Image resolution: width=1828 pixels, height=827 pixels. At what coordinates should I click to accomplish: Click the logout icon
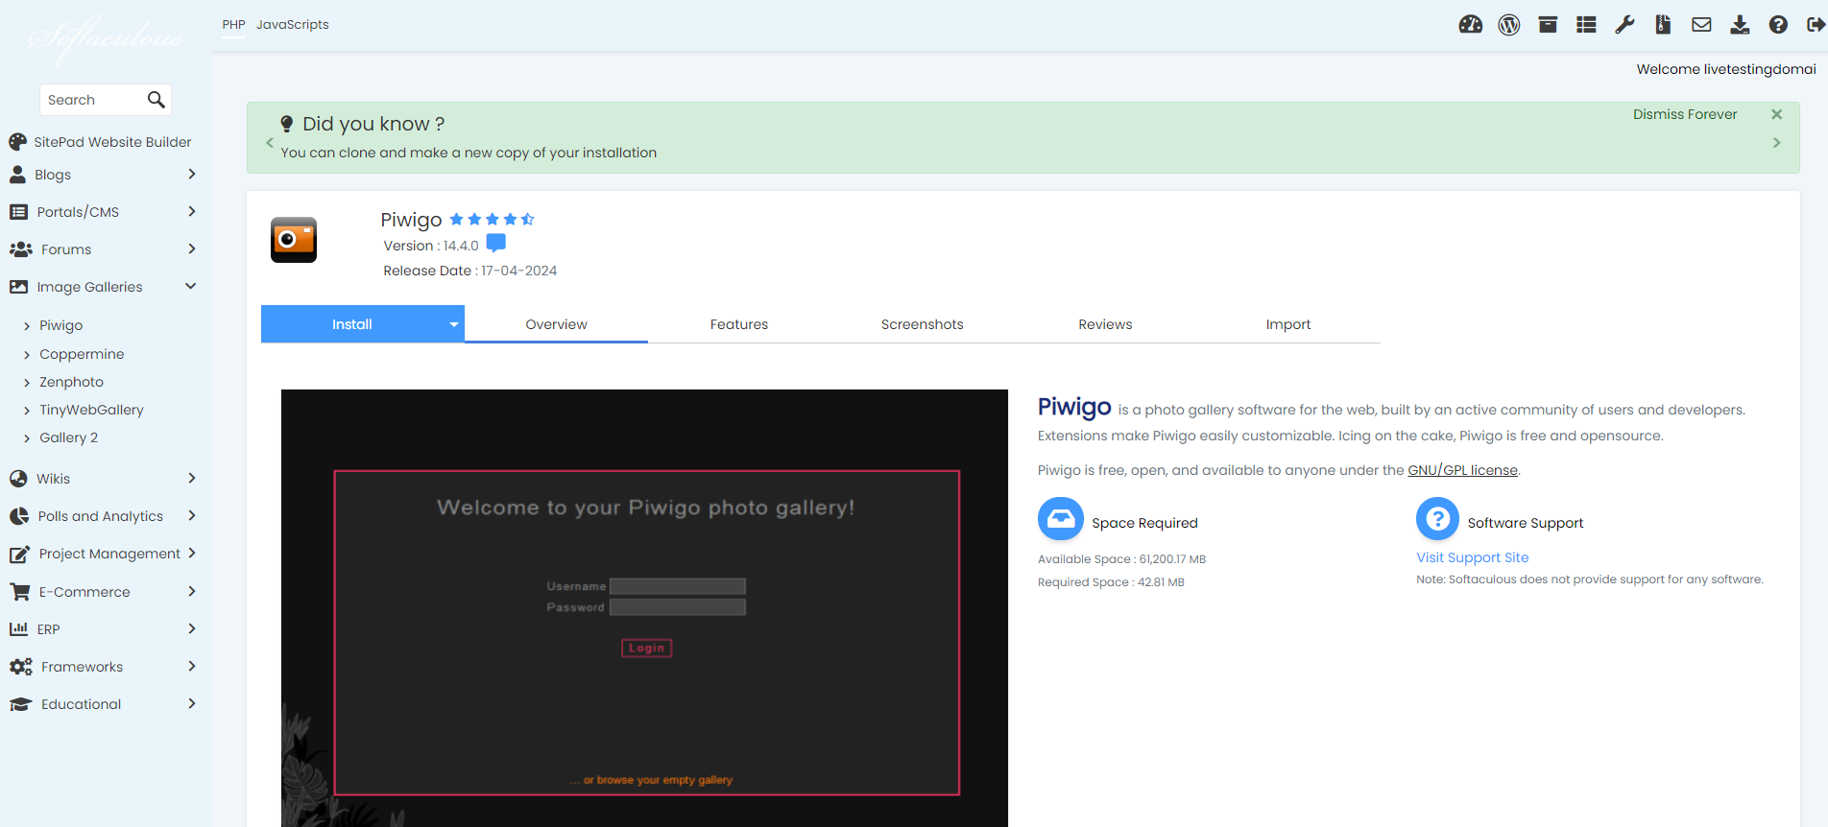(1816, 25)
